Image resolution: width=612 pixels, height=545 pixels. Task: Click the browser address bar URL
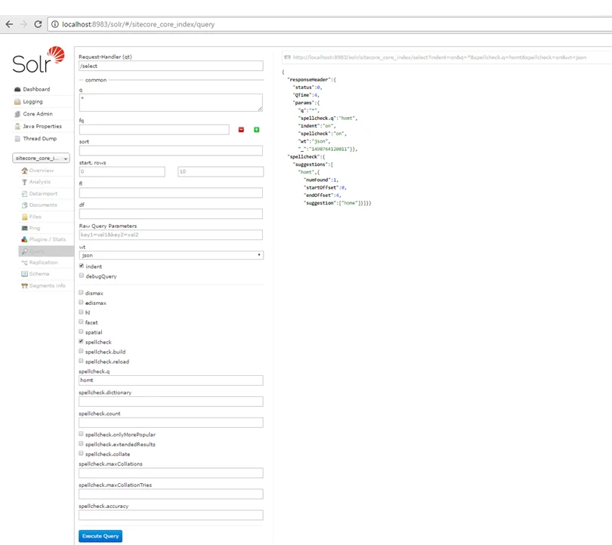[138, 24]
